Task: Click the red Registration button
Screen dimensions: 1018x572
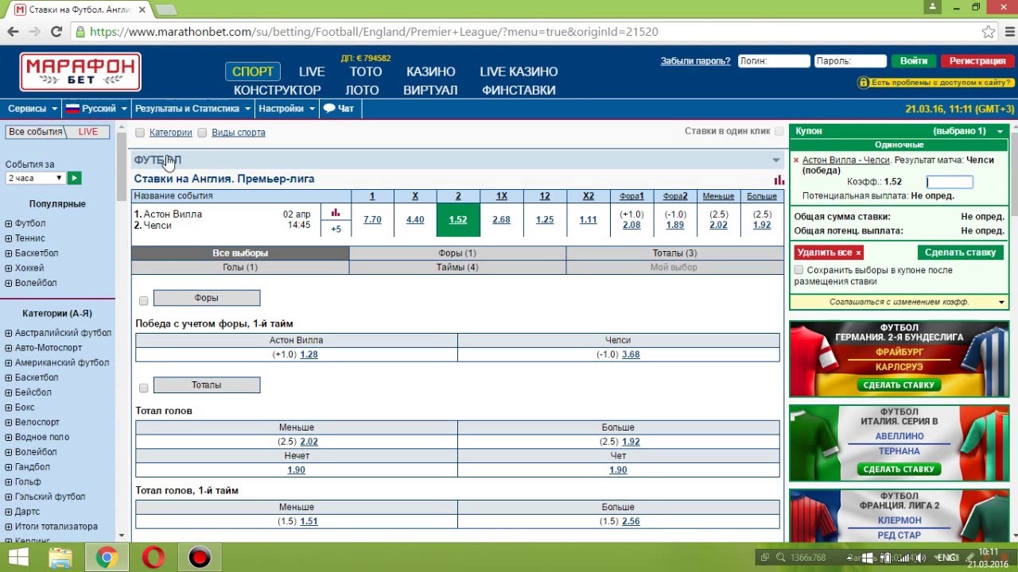Action: [x=977, y=60]
